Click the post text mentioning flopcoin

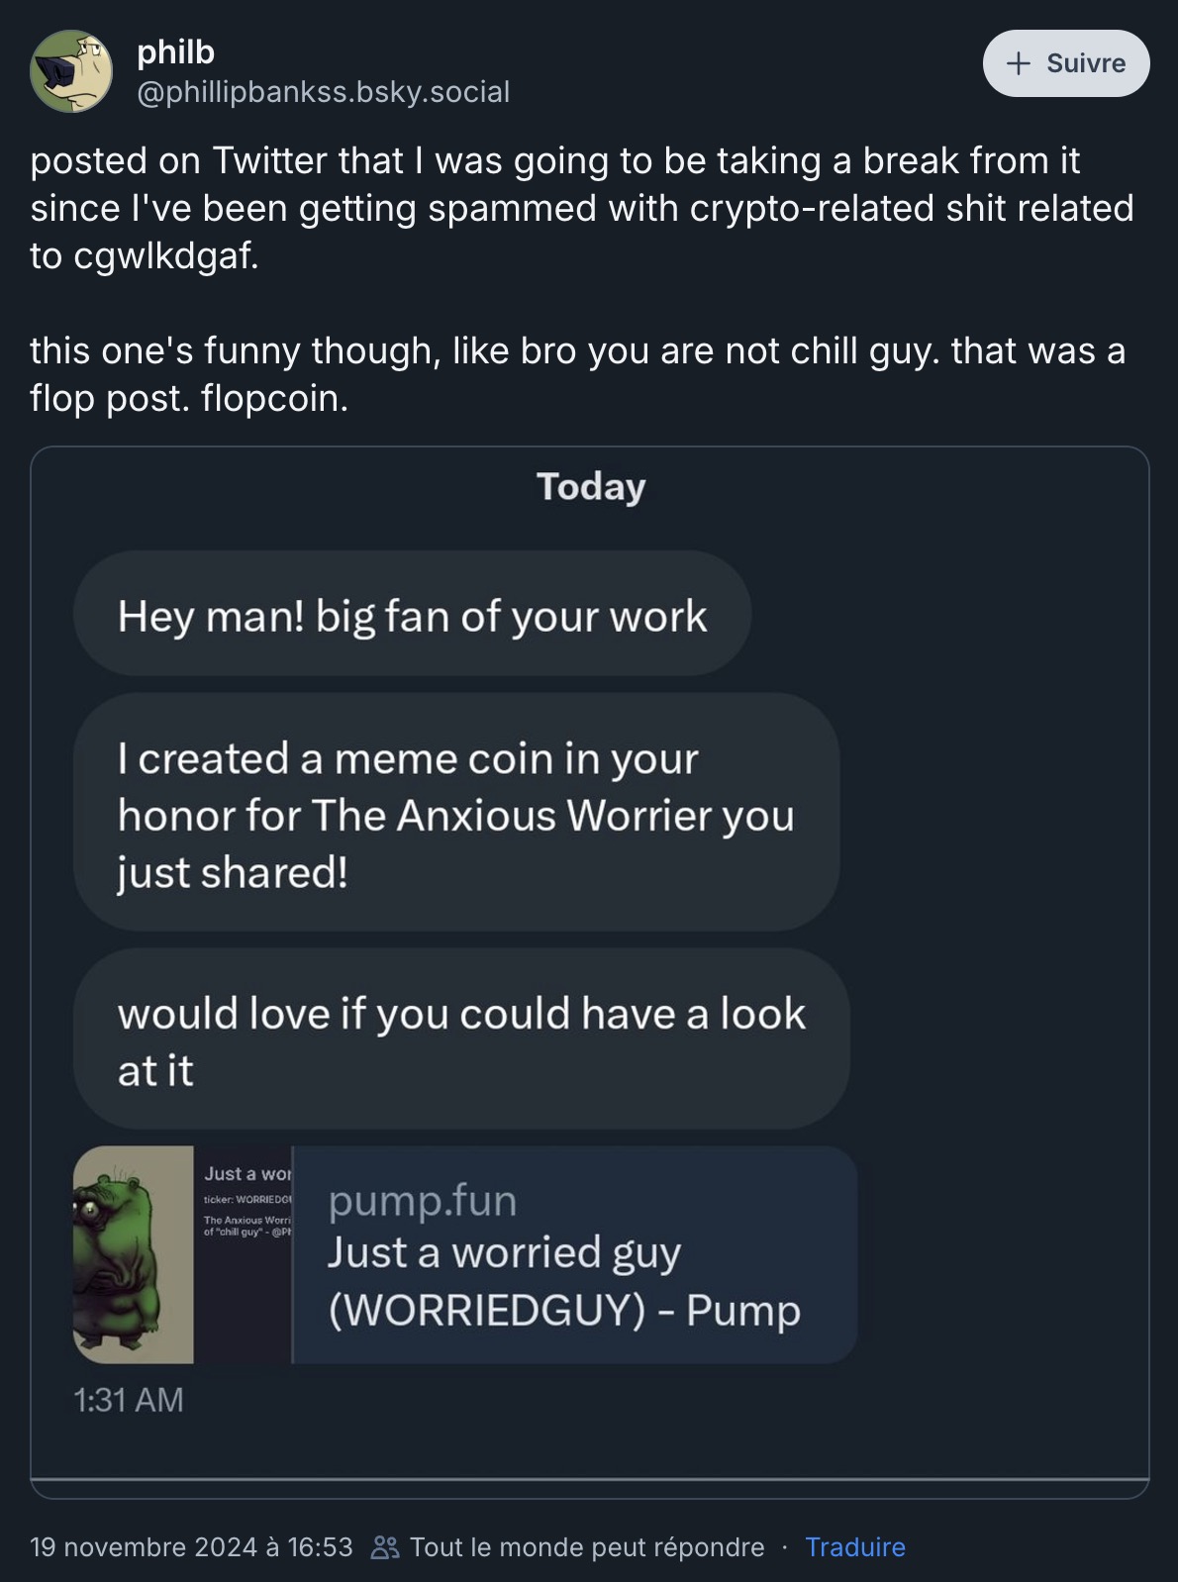(577, 374)
